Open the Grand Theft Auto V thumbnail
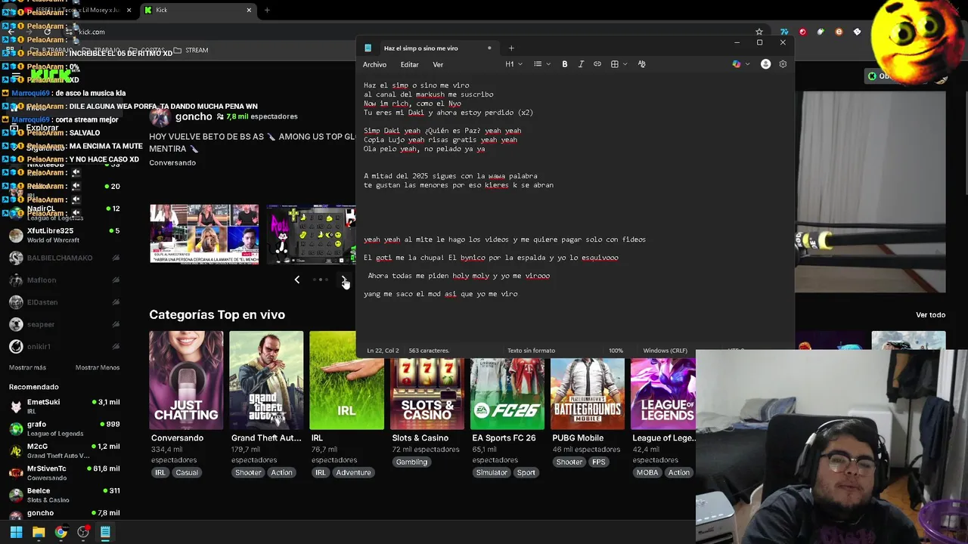968x544 pixels. tap(266, 380)
